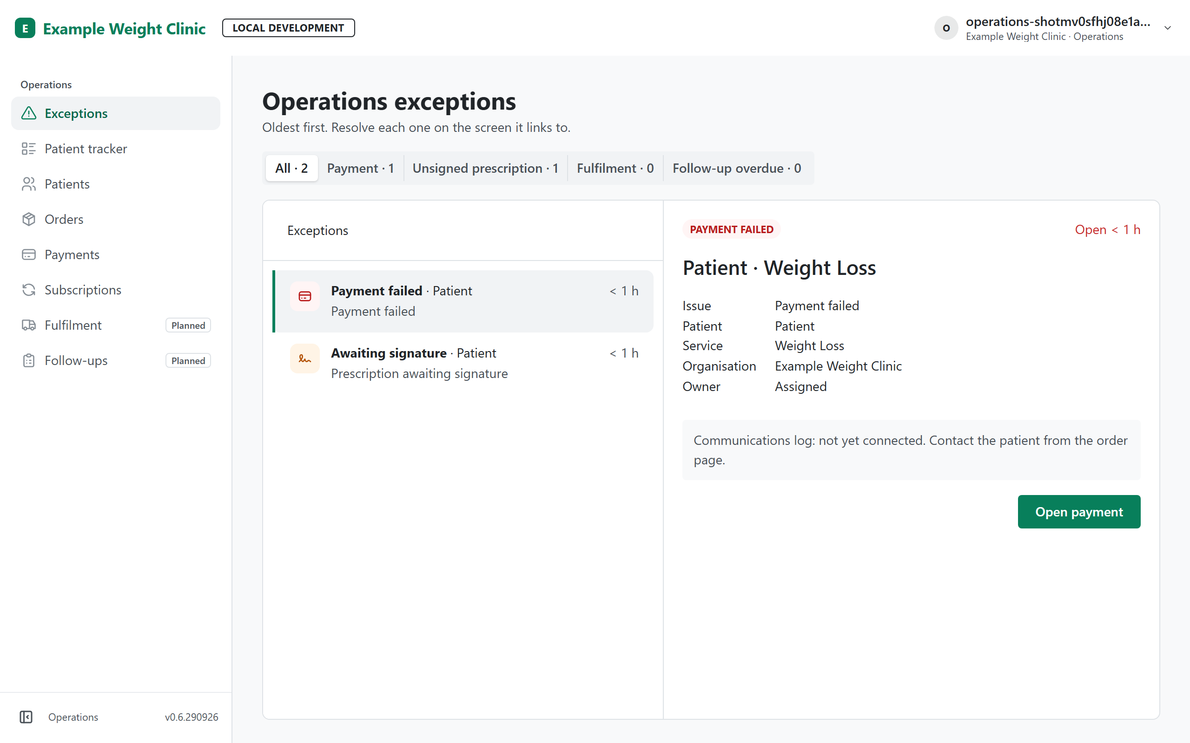
Task: Click the Assigned owner value
Action: click(800, 387)
